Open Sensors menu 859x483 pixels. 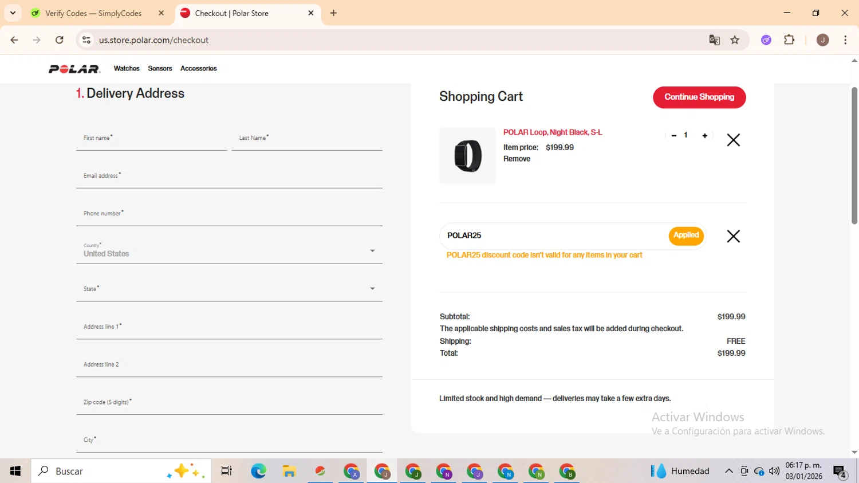pyautogui.click(x=160, y=69)
